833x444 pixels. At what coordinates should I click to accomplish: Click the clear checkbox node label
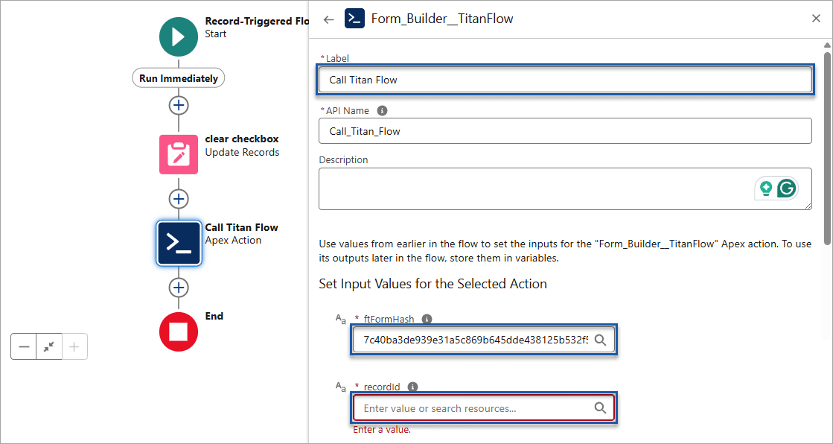point(242,139)
